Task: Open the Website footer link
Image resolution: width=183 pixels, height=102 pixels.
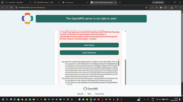Action: click(80, 94)
